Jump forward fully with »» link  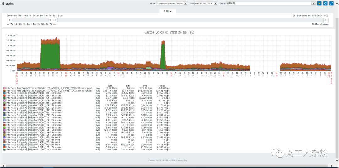(55, 24)
